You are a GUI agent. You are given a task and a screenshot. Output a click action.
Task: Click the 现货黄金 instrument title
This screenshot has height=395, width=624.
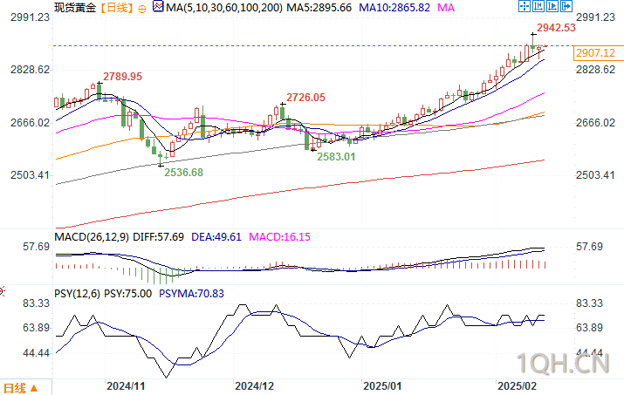point(75,7)
